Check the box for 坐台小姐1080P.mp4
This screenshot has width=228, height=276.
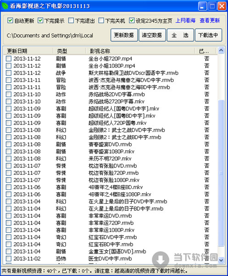[9, 66]
